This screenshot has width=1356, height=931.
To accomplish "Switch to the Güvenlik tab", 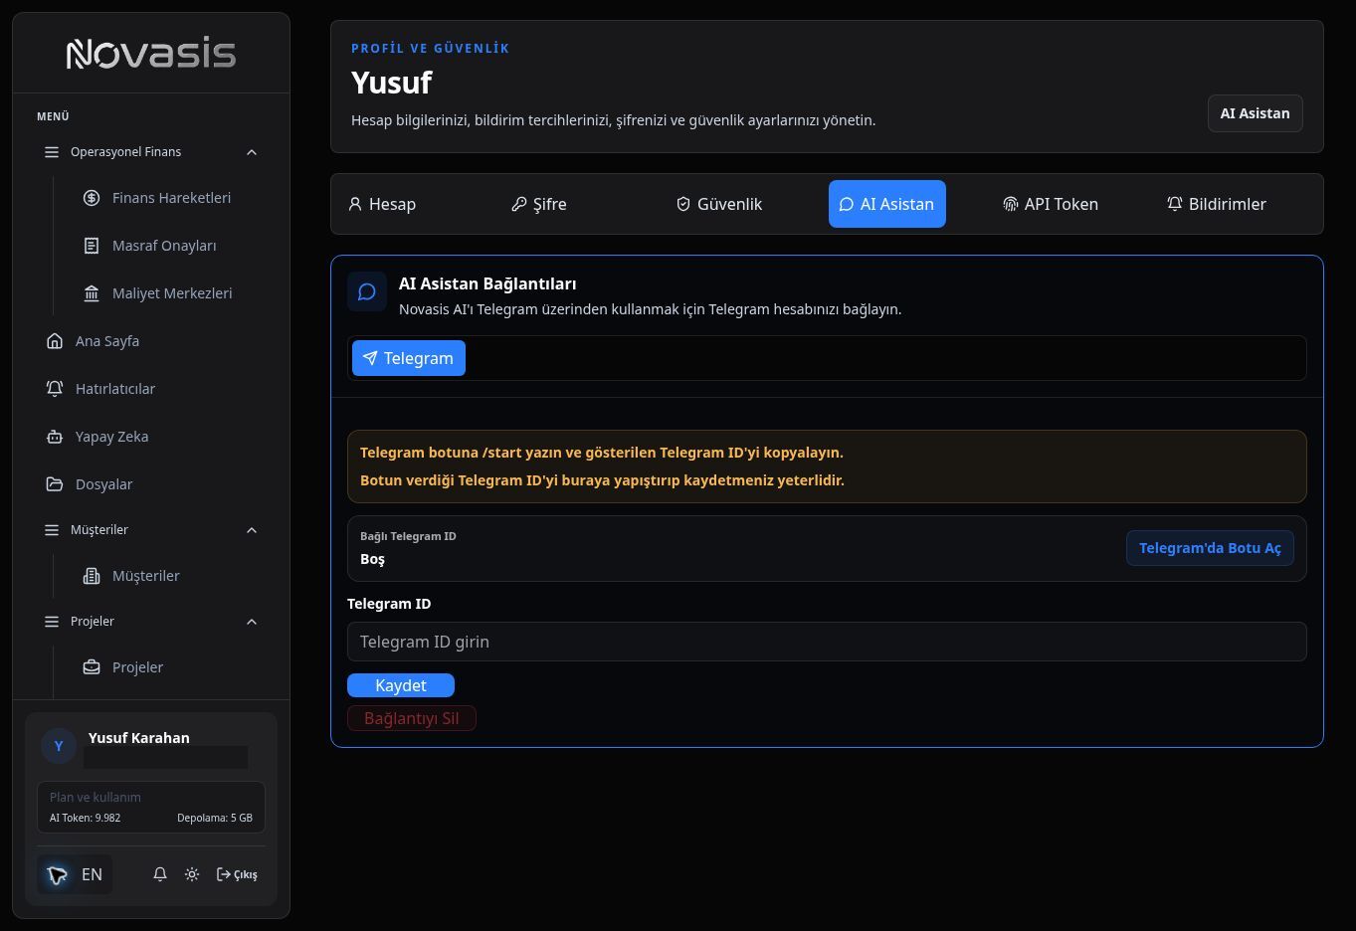I will pyautogui.click(x=719, y=204).
